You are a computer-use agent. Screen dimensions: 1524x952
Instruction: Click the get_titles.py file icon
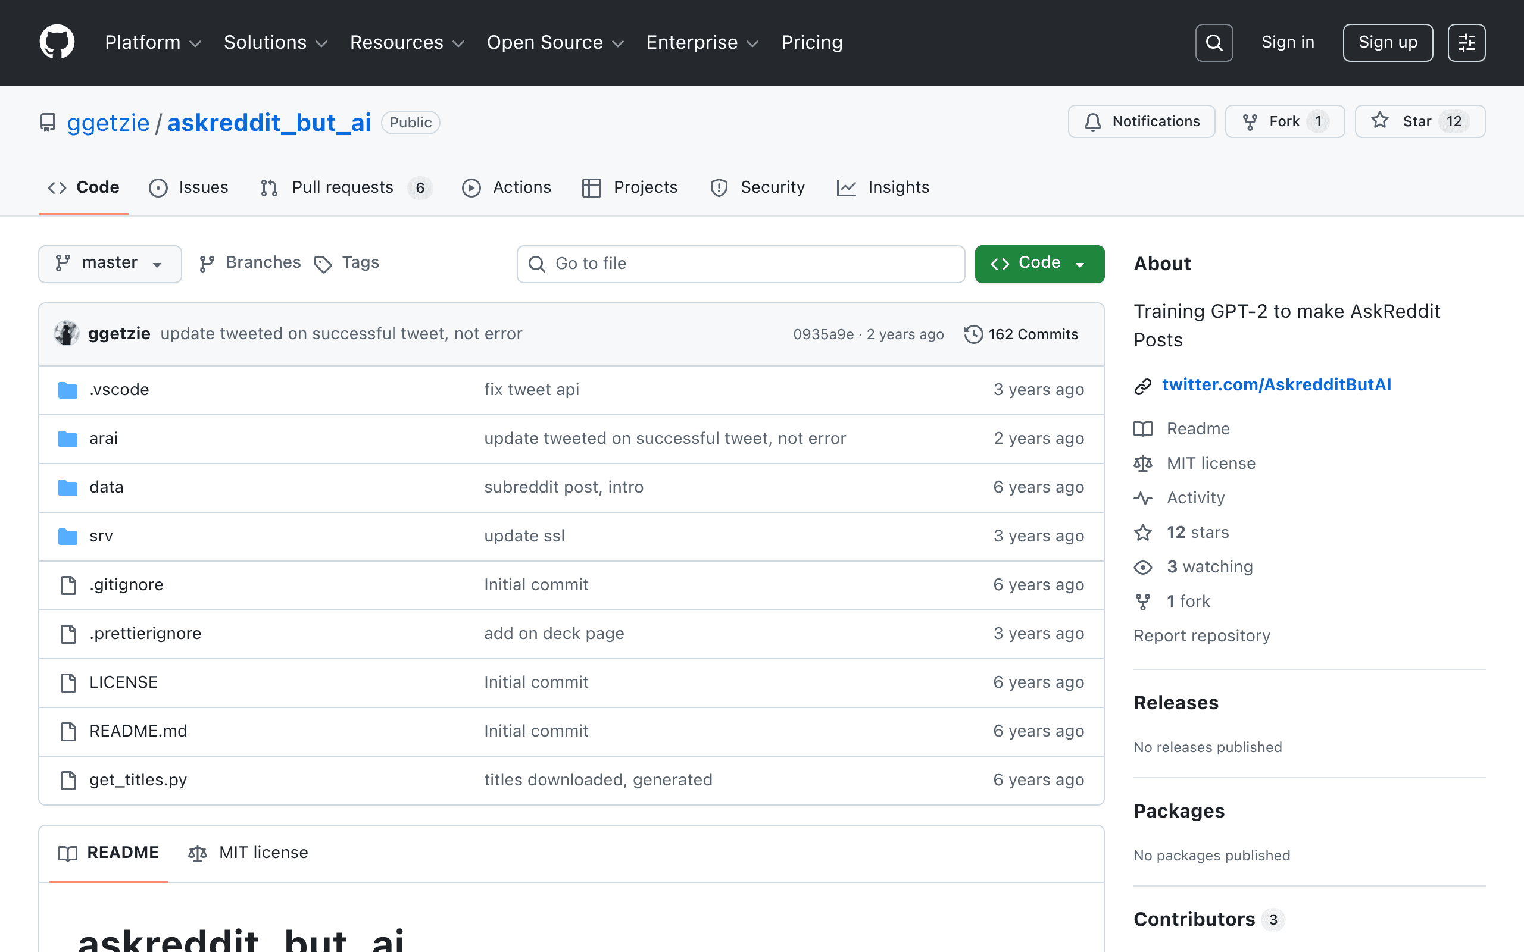(68, 780)
